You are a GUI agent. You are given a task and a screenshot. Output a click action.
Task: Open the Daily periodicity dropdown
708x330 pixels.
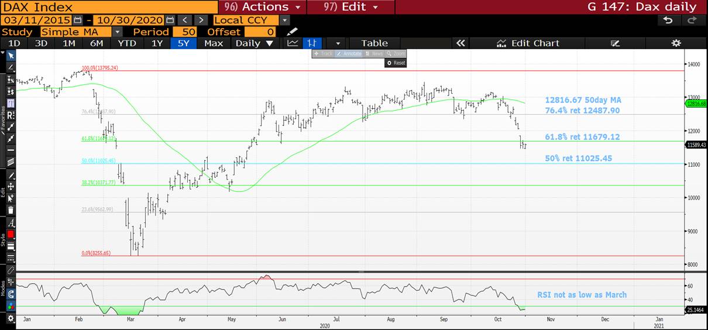(254, 43)
